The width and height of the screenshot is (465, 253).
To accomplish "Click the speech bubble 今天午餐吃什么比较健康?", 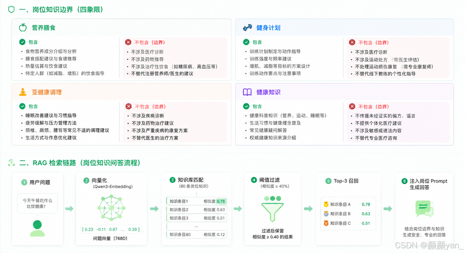I will (37, 204).
